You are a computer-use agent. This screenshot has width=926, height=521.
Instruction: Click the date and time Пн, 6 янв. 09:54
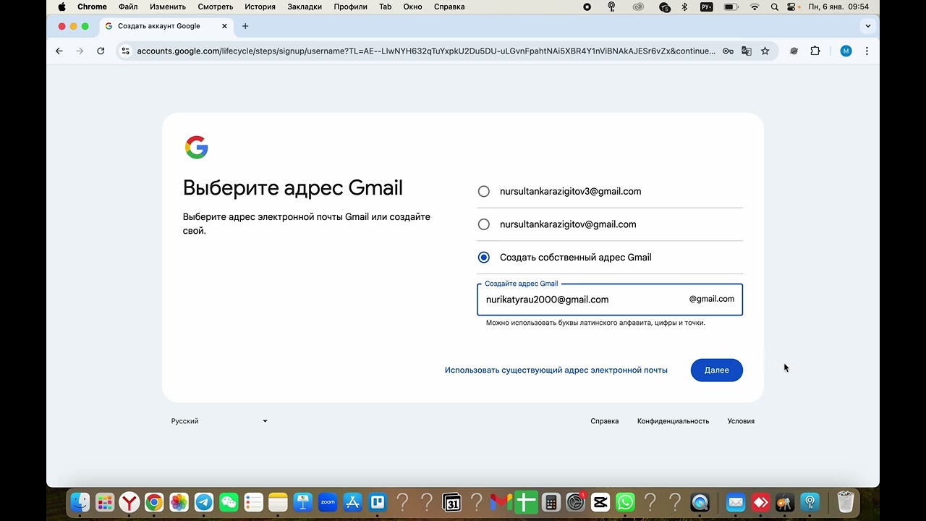[838, 7]
